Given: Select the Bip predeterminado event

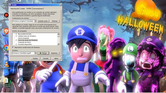Looking at the screenshot, I should point(25,34).
